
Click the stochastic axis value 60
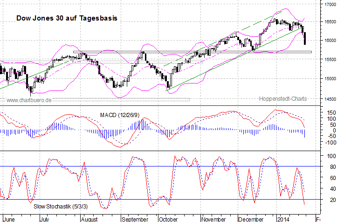333,178
